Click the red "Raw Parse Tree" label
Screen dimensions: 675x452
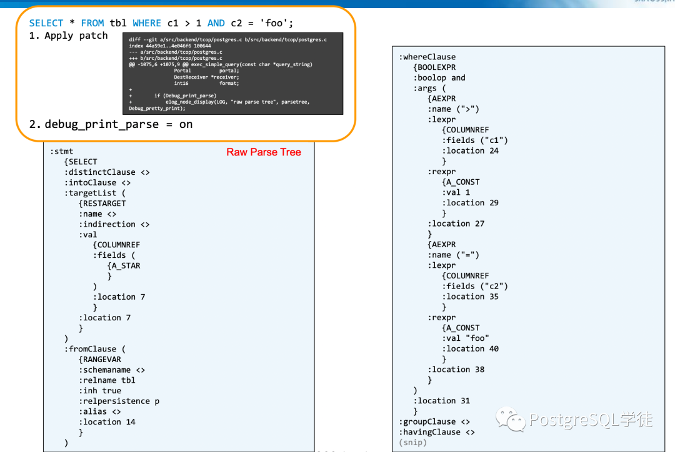click(x=264, y=152)
